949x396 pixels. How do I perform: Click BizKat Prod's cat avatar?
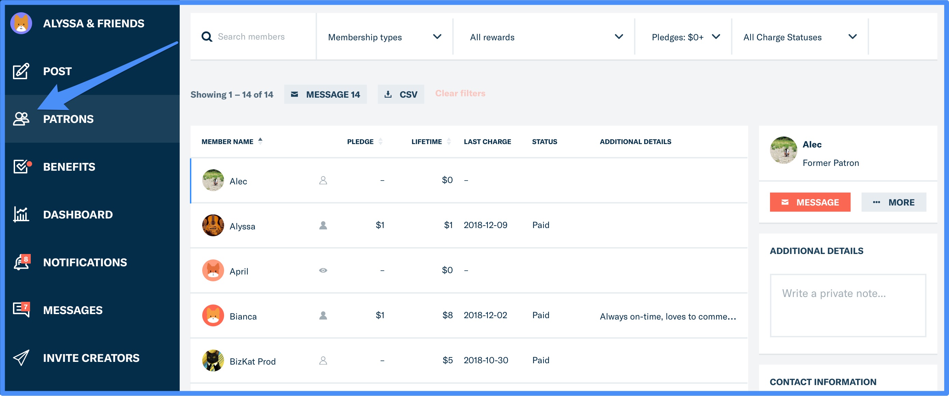coord(213,361)
